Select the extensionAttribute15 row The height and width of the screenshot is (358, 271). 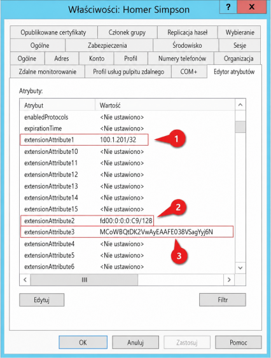pyautogui.click(x=127, y=209)
